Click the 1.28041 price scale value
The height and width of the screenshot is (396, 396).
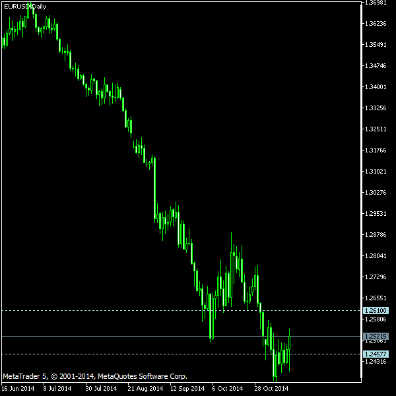point(376,256)
